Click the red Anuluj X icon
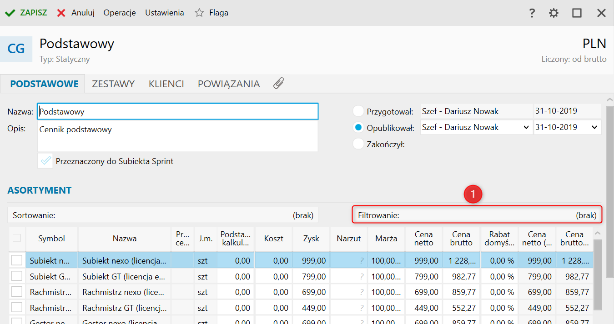The image size is (614, 324). coord(61,13)
